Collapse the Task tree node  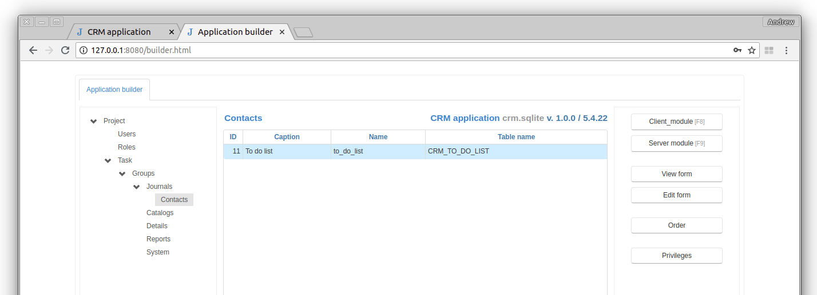point(108,160)
